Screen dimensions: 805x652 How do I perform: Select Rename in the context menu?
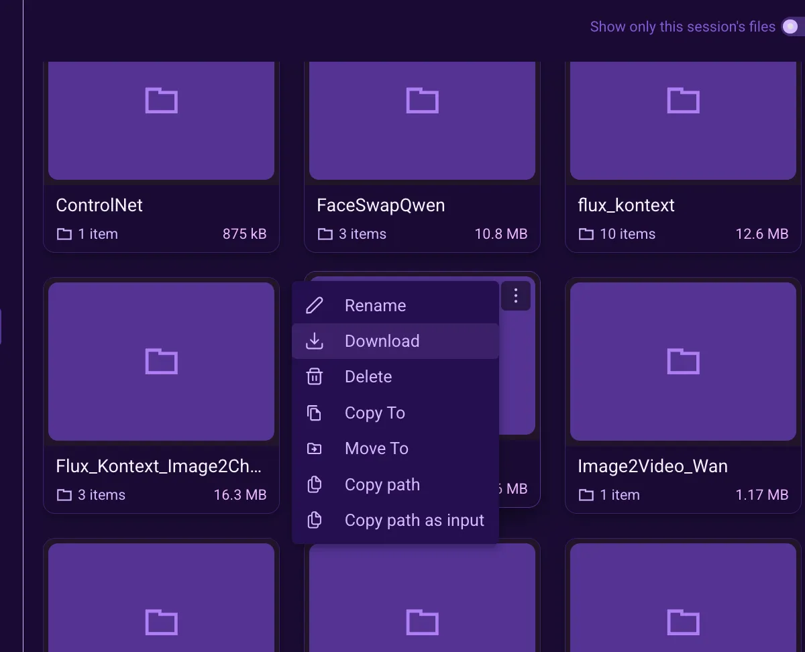point(395,305)
